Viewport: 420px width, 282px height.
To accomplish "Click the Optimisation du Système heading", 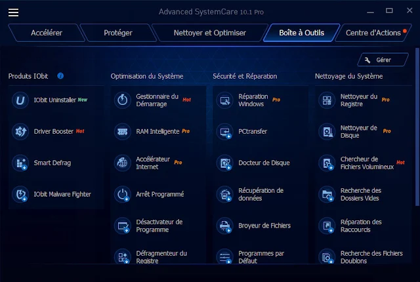I will point(147,76).
